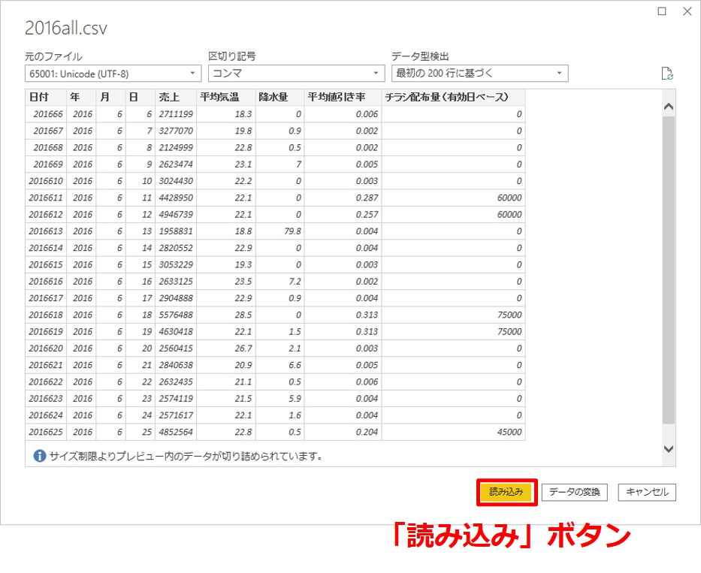
Task: Select the 平均値引き率 column header
Action: [343, 98]
